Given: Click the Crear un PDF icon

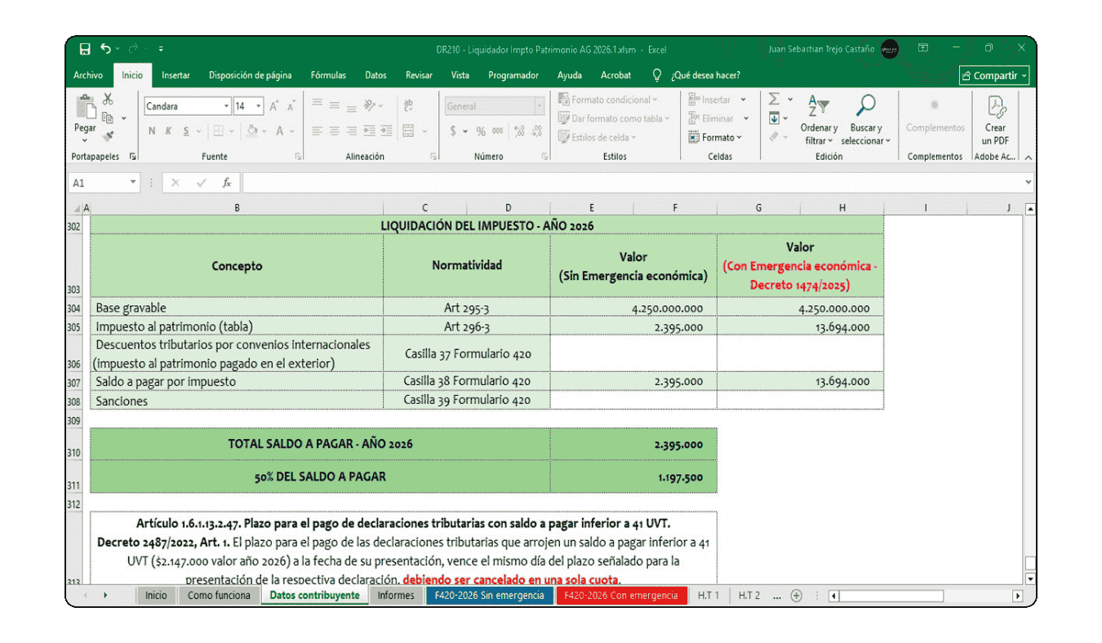Looking at the screenshot, I should [x=997, y=106].
